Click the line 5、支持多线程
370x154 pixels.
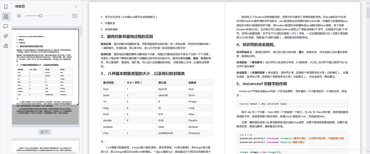(x=109, y=29)
